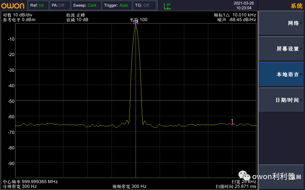Click the -50 axis label
Screen dimensions: 305x190
point(11,101)
